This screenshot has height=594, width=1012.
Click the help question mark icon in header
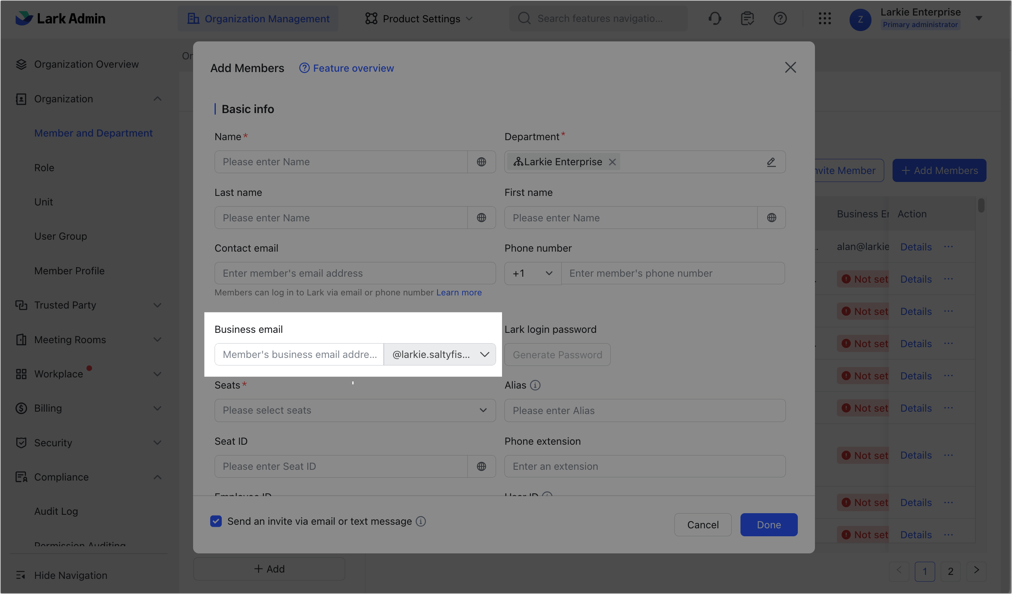[x=780, y=18]
